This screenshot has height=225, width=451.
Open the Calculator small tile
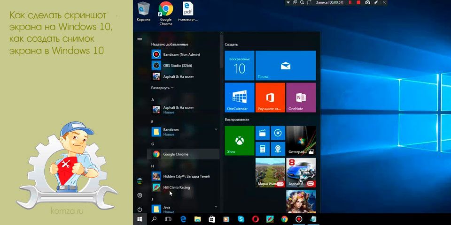pyautogui.click(x=262, y=149)
